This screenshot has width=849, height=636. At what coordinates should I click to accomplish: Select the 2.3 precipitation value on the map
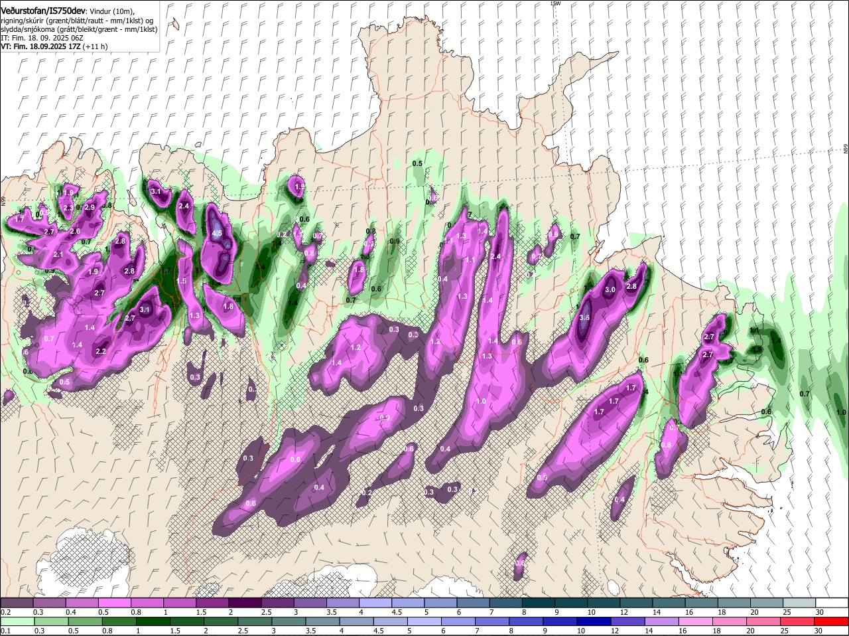pos(68,208)
